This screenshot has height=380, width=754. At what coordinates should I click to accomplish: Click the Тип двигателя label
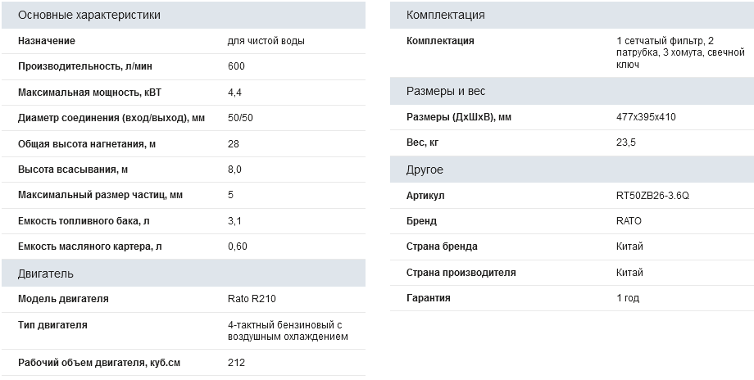coord(52,325)
